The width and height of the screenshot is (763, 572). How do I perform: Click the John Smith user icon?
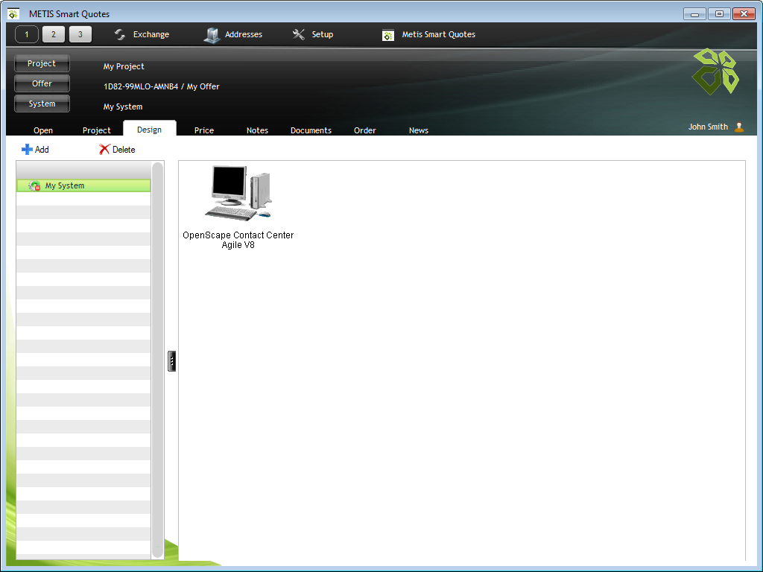[739, 127]
